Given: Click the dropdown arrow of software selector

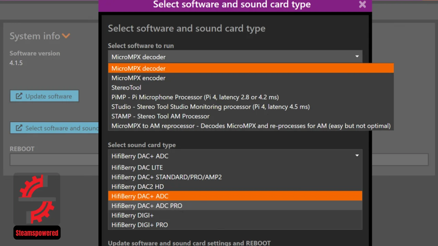Looking at the screenshot, I should point(357,56).
